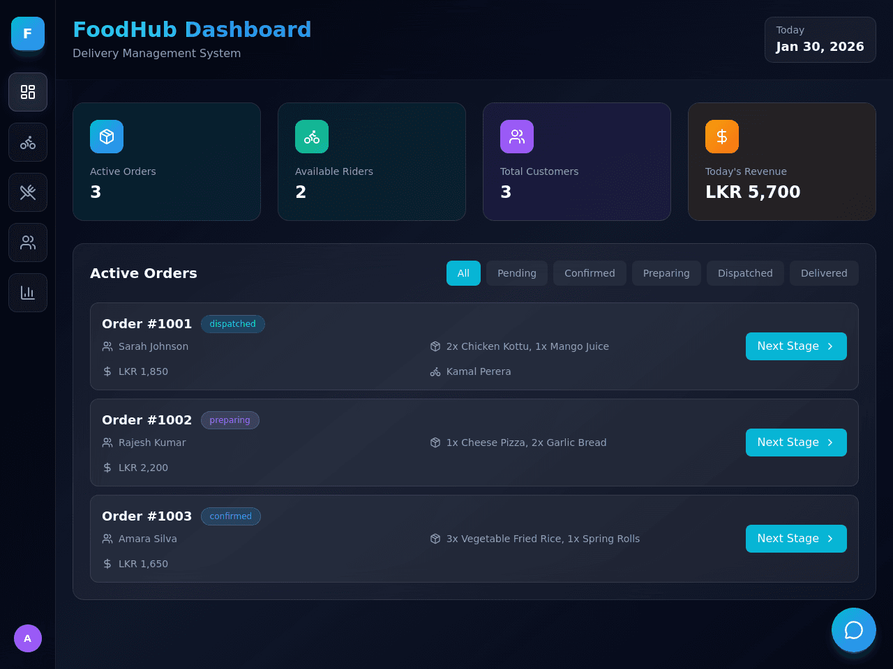Open the customers sidebar icon

(28, 243)
